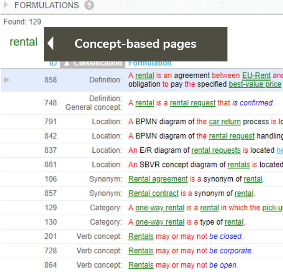Select row 864 Verb concept entry
The height and width of the screenshot is (272, 283).
point(99,265)
